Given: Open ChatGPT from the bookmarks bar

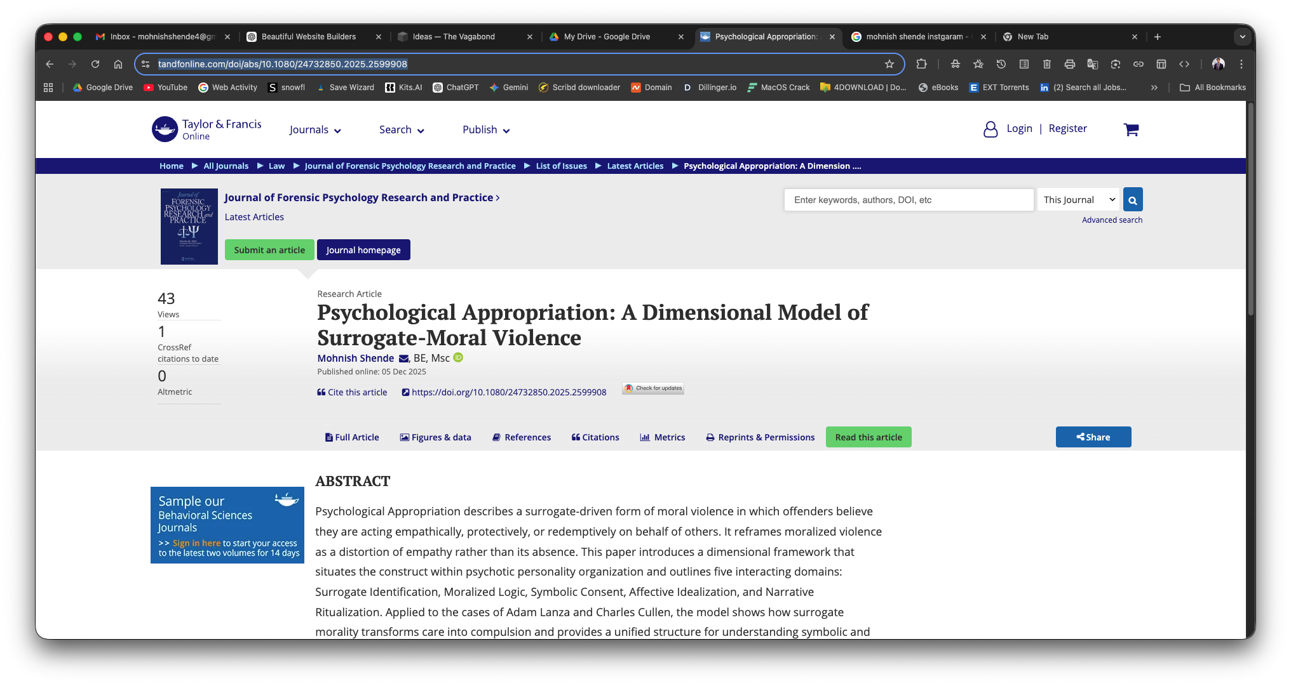Looking at the screenshot, I should (x=456, y=88).
